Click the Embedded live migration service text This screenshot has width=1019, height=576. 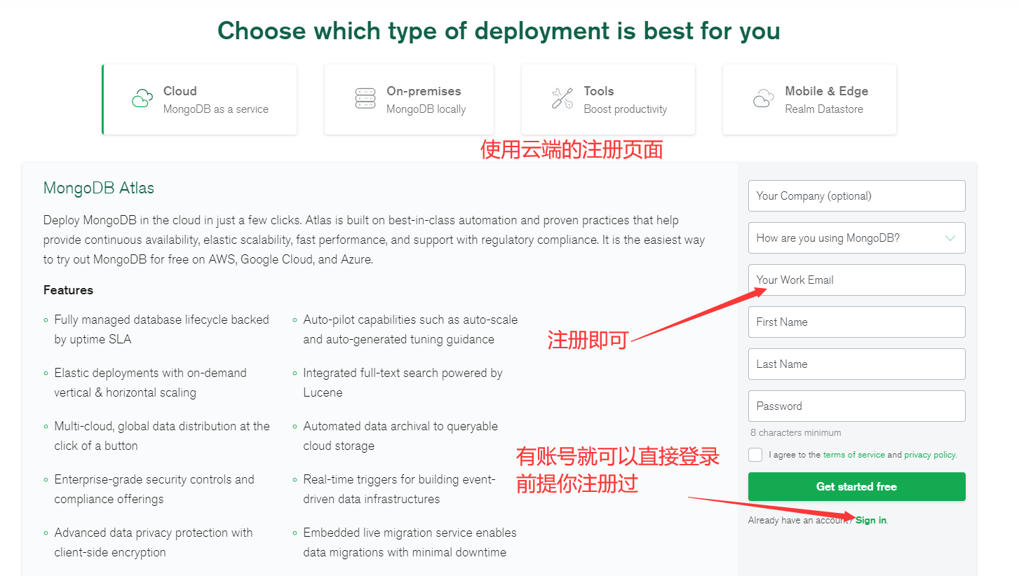click(x=410, y=542)
